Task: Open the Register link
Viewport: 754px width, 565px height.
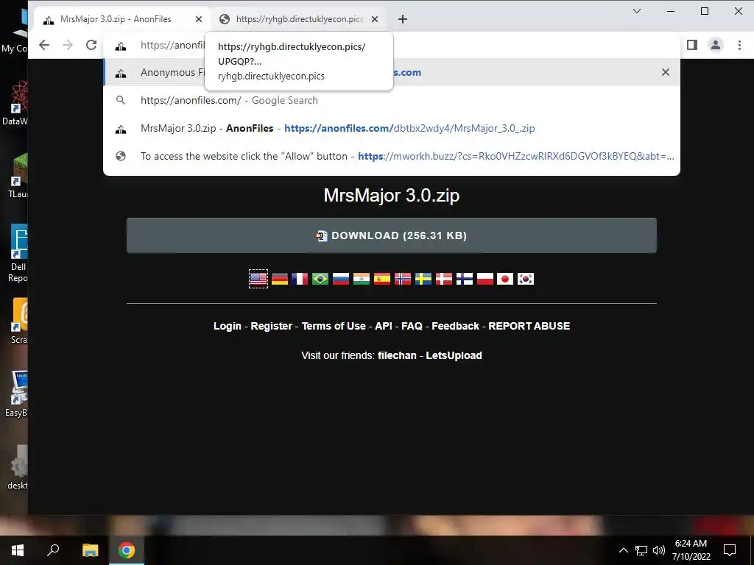Action: pos(271,326)
